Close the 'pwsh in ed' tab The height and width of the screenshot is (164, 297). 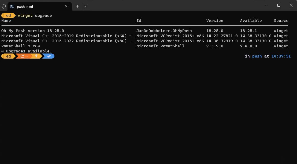(x=66, y=6)
